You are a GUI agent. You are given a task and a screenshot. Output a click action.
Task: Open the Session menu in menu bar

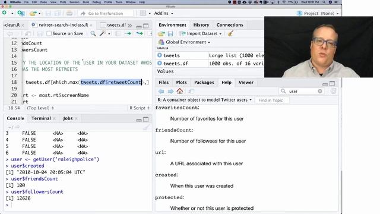coord(74,2)
